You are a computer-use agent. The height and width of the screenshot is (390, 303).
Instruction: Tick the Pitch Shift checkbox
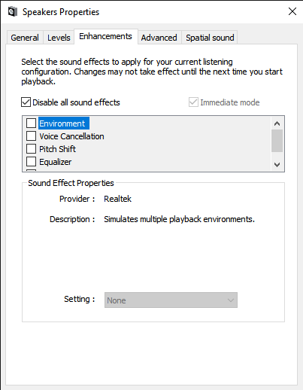coord(31,149)
